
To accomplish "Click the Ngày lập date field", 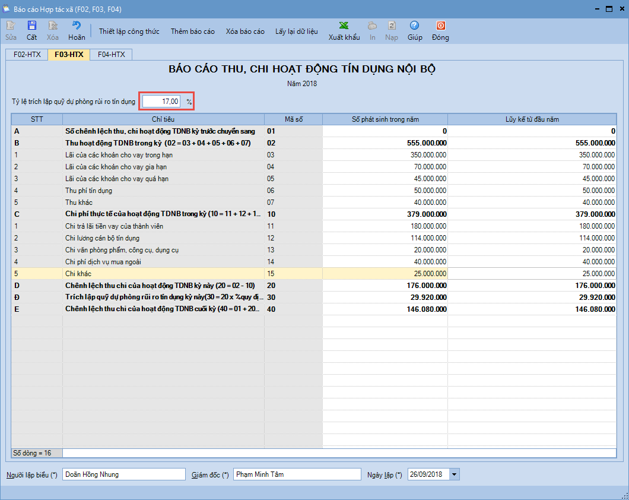I will 428,474.
